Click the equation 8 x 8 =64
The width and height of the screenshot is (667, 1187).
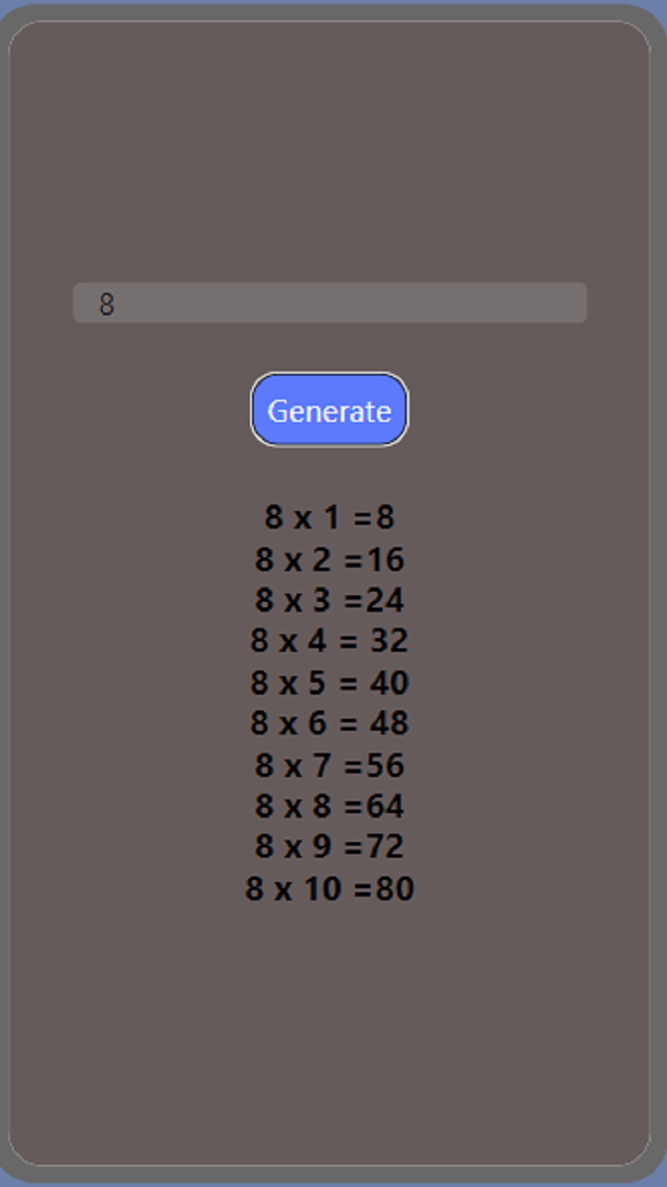[x=329, y=805]
